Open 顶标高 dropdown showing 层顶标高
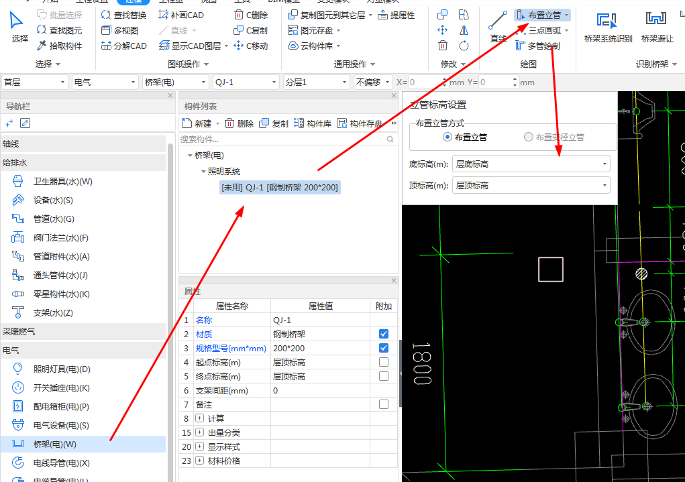This screenshot has height=482, width=685. tap(531, 186)
